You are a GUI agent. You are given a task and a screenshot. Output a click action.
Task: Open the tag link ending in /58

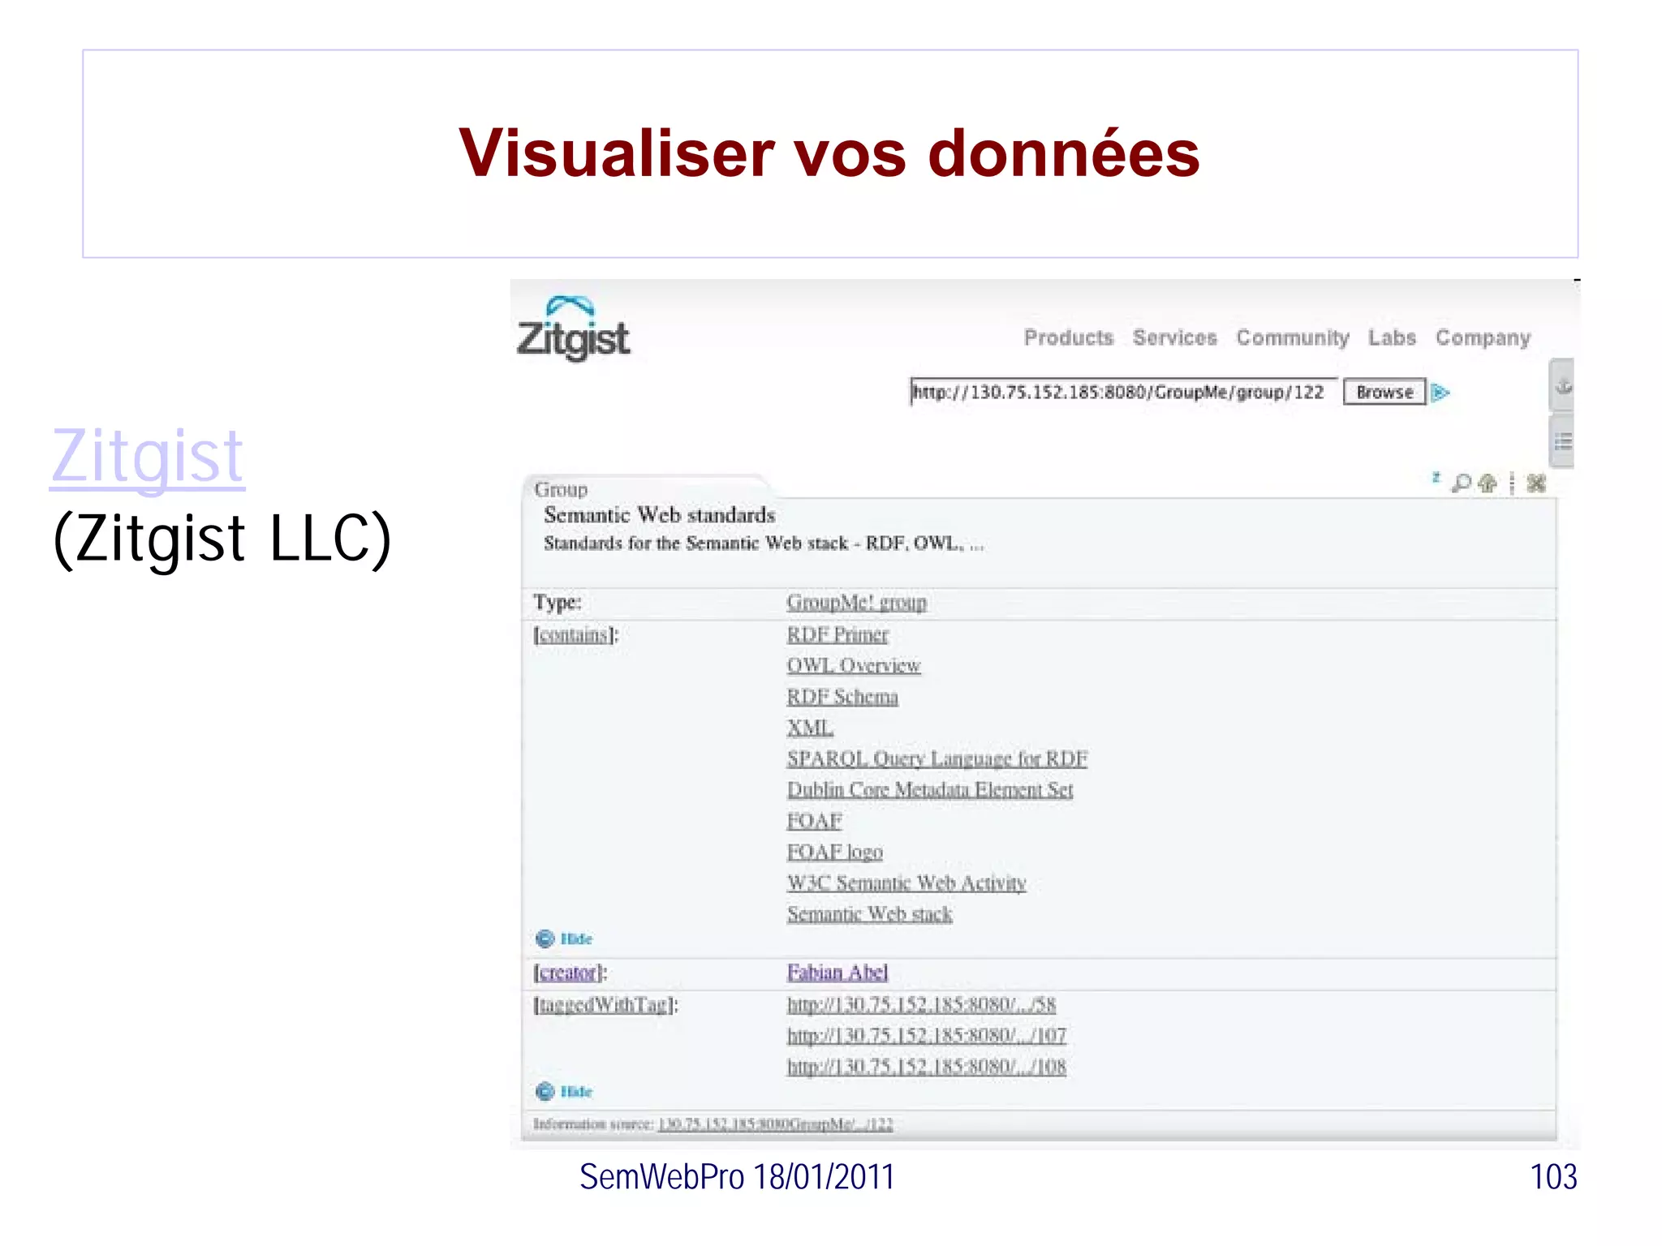[x=921, y=1004]
